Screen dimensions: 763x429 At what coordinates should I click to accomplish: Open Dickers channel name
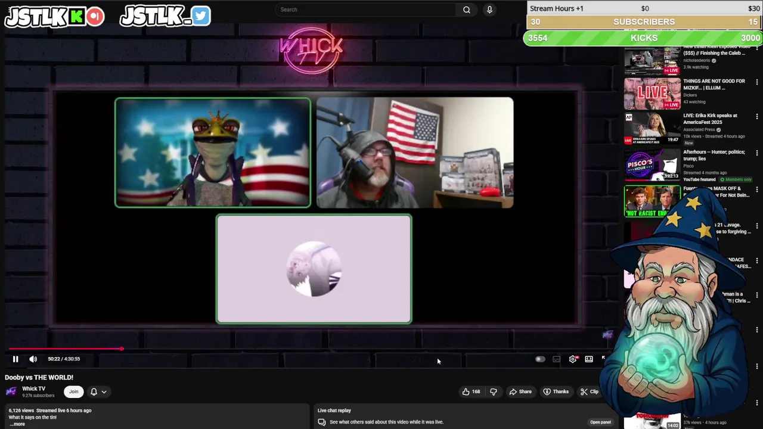690,95
